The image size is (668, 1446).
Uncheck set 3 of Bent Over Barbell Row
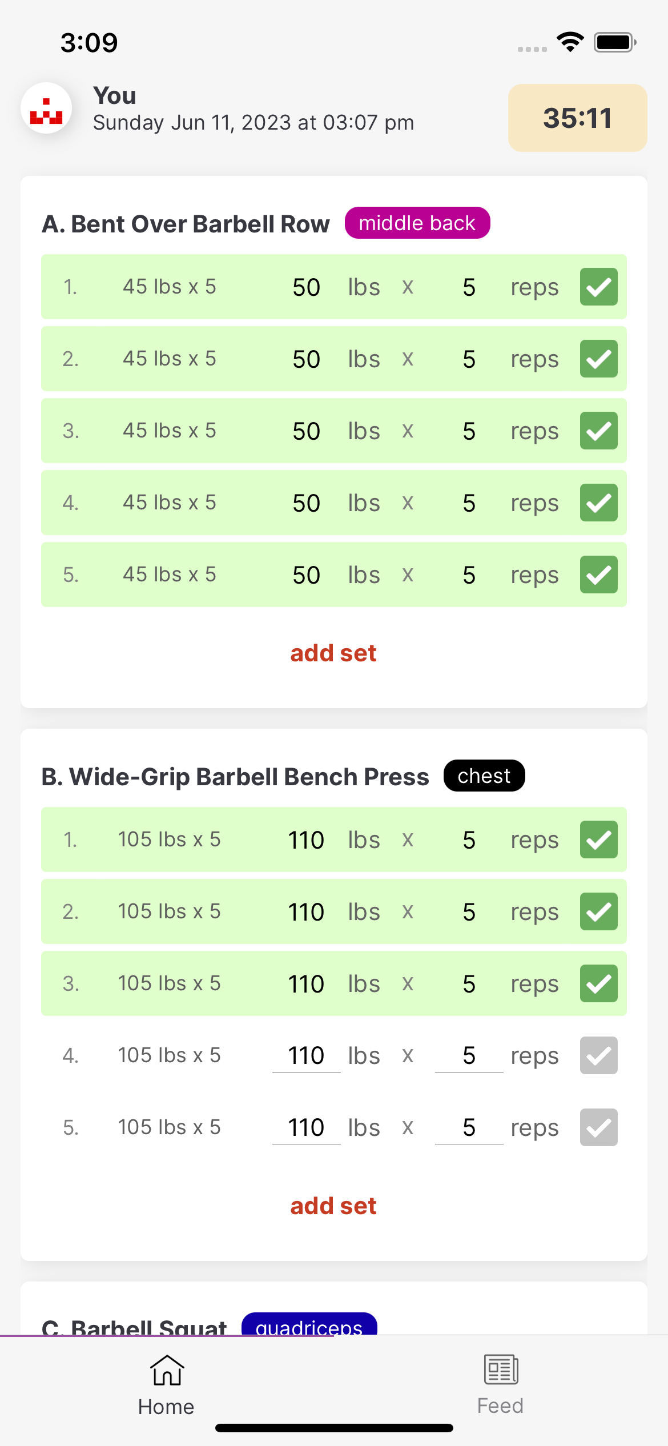598,431
